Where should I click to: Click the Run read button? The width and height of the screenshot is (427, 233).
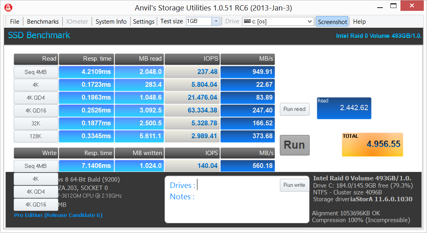pos(295,109)
